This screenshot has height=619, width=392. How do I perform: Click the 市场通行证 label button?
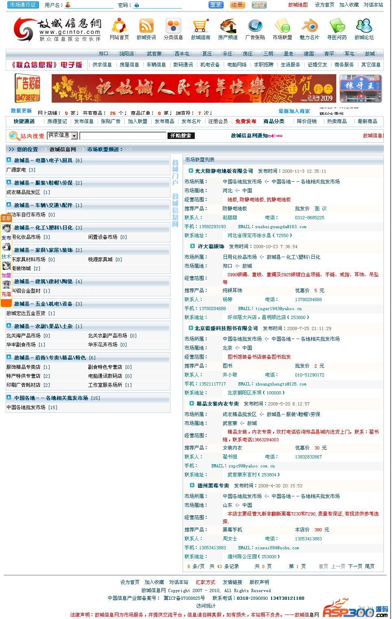(23, 5)
